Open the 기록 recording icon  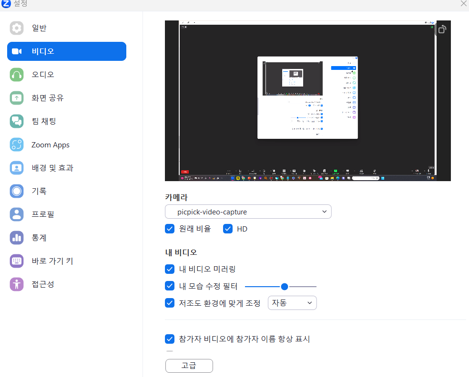click(17, 191)
